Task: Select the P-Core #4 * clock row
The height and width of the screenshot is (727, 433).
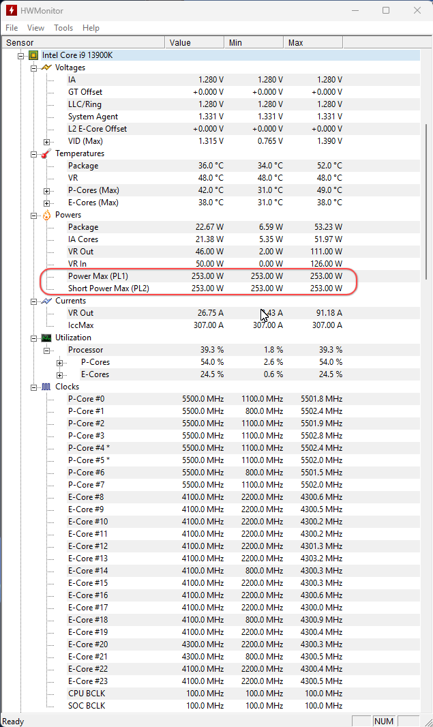Action: [x=243, y=448]
